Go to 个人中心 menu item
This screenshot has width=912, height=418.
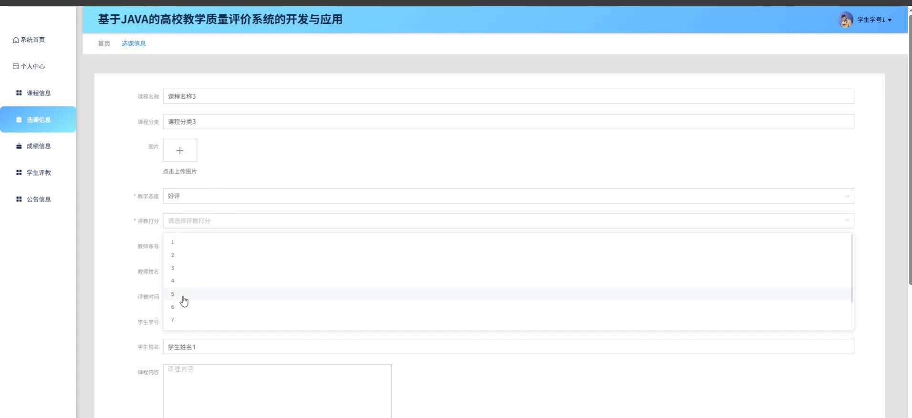pos(33,66)
